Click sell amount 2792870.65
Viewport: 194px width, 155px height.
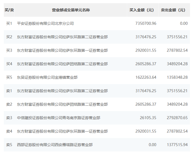(x=177, y=118)
